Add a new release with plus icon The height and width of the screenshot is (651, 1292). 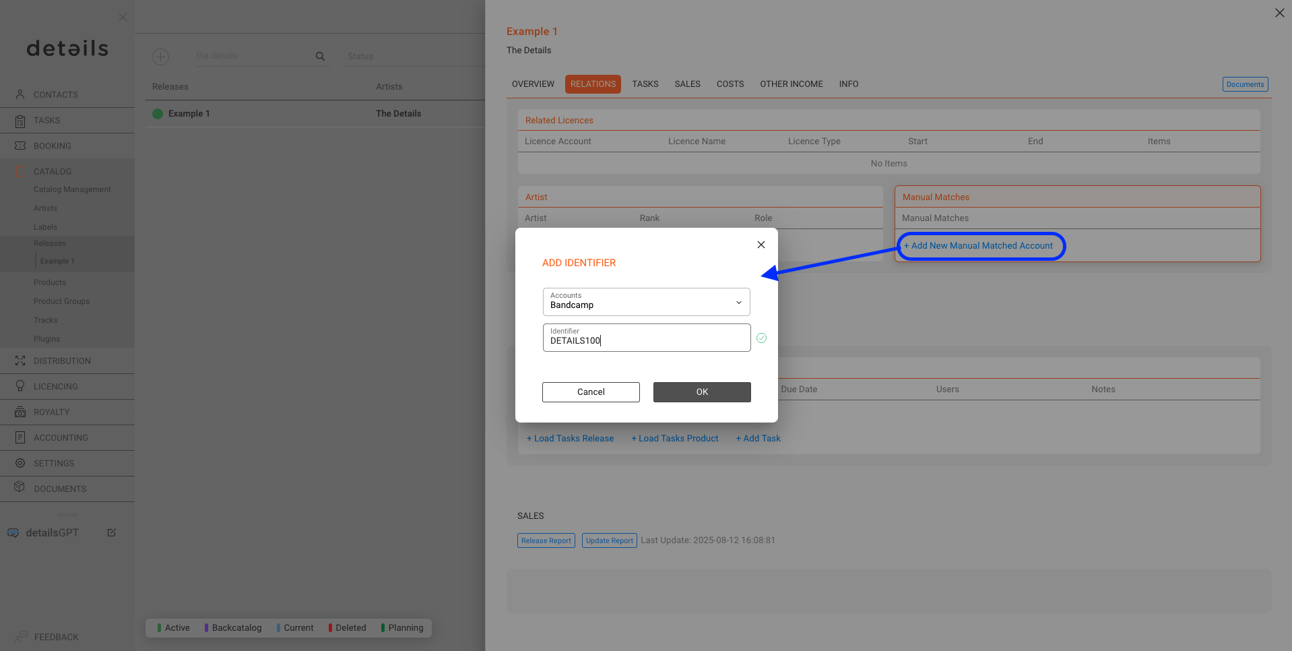click(x=160, y=57)
